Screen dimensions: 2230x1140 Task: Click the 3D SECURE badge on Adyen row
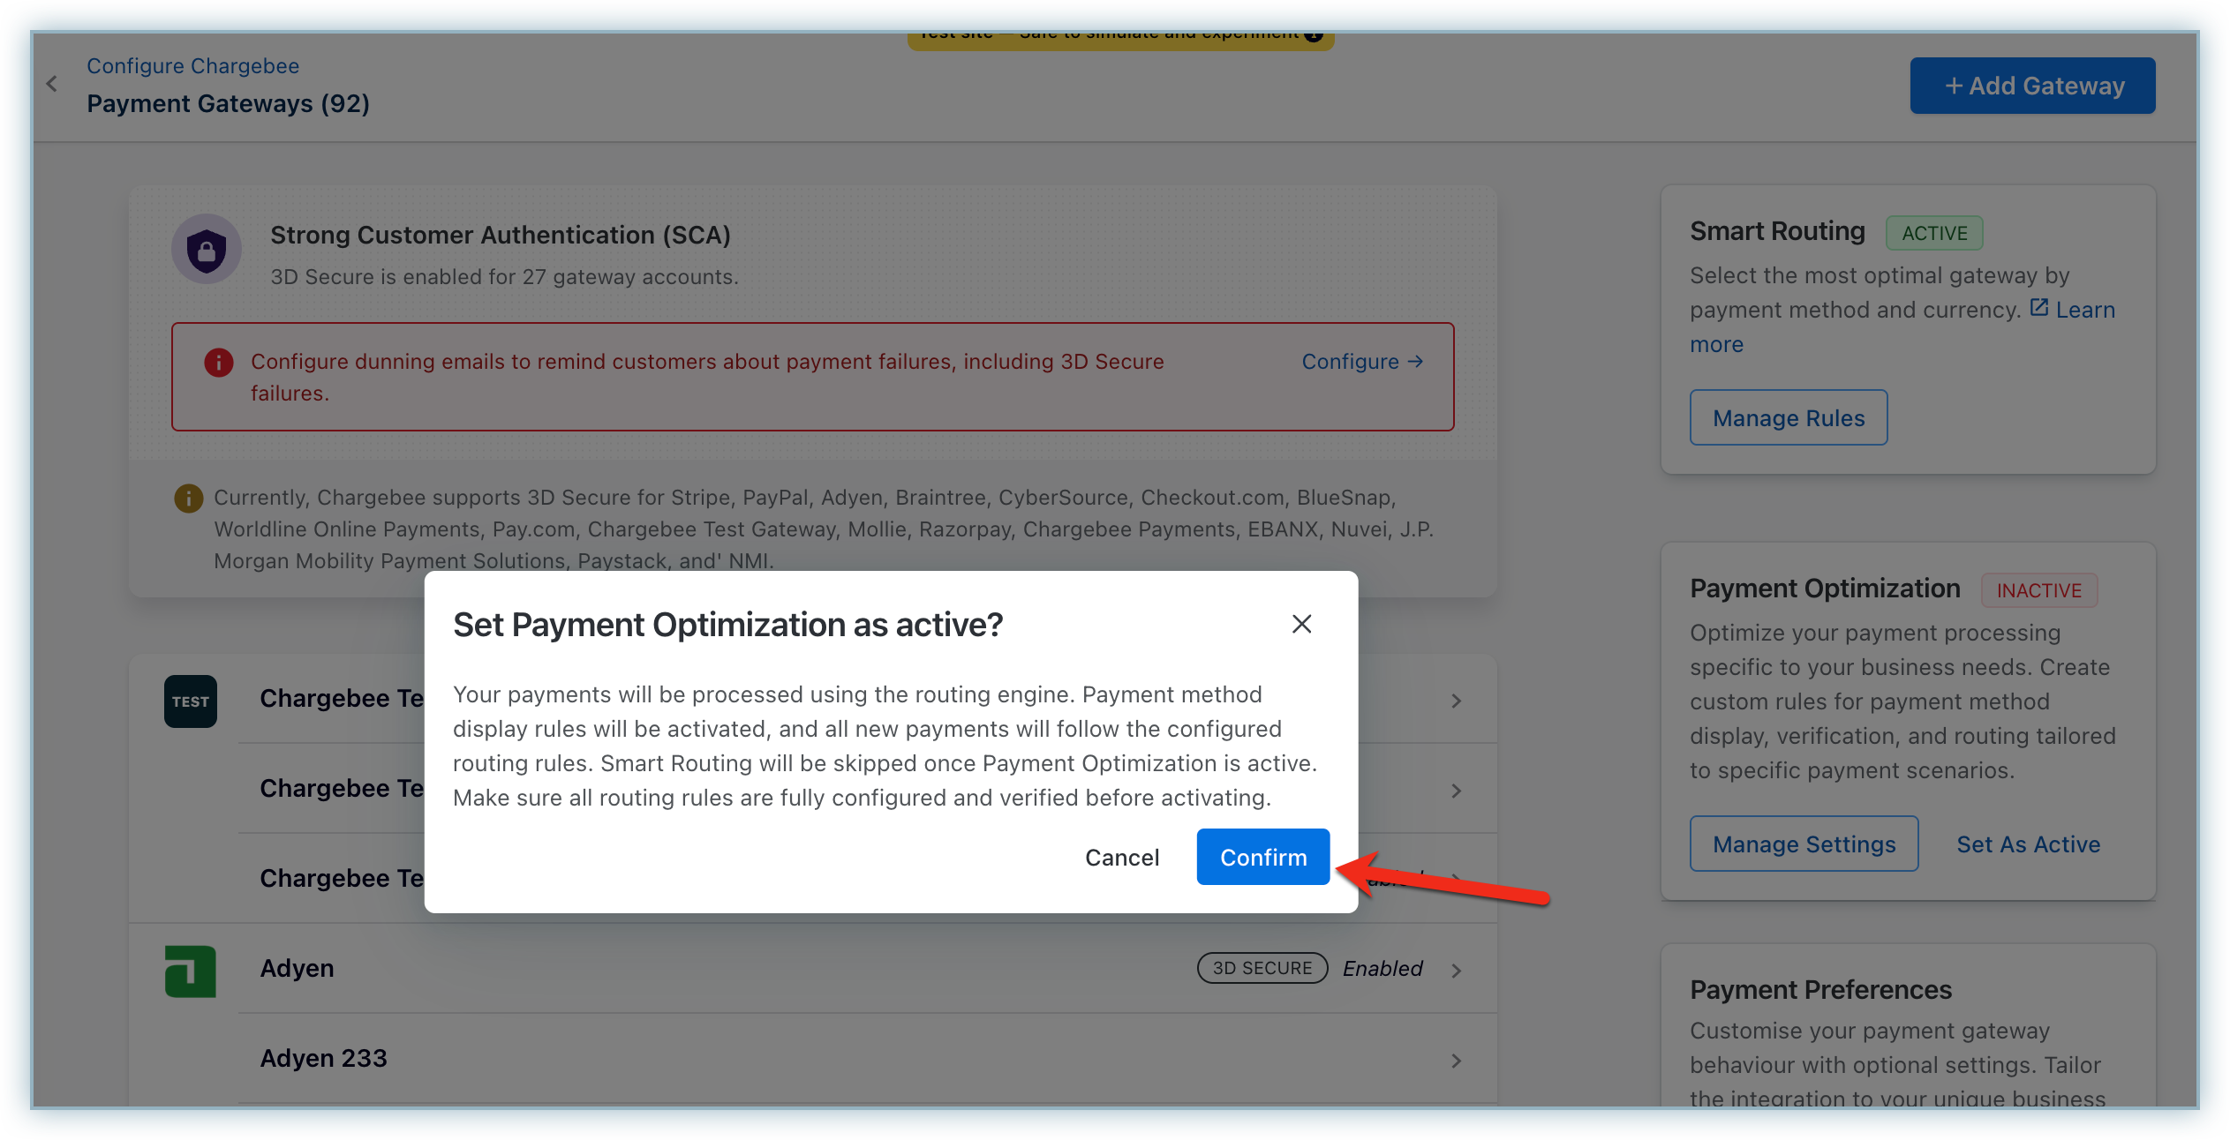[x=1262, y=968]
